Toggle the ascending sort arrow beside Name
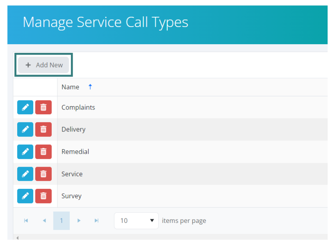This screenshot has width=335, height=245. pyautogui.click(x=90, y=87)
